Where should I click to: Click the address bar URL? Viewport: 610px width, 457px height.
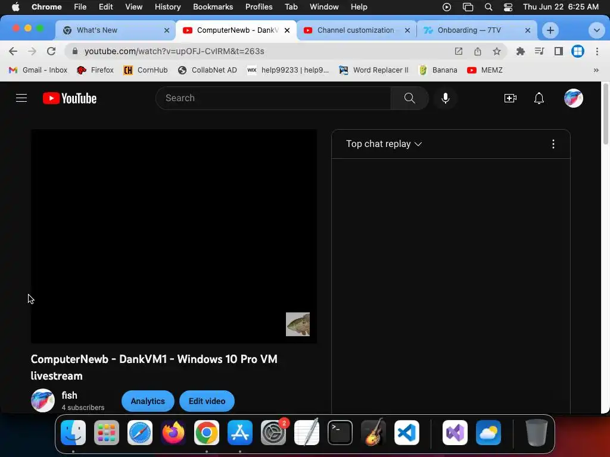[175, 51]
